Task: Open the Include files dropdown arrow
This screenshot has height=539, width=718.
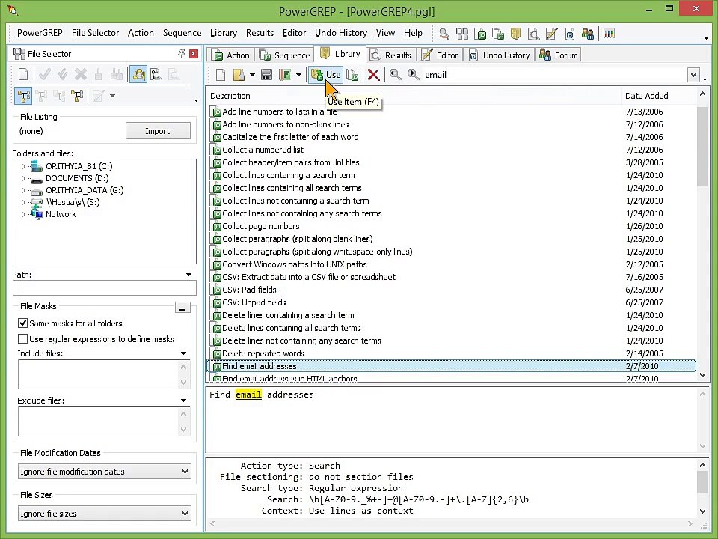Action: click(184, 353)
